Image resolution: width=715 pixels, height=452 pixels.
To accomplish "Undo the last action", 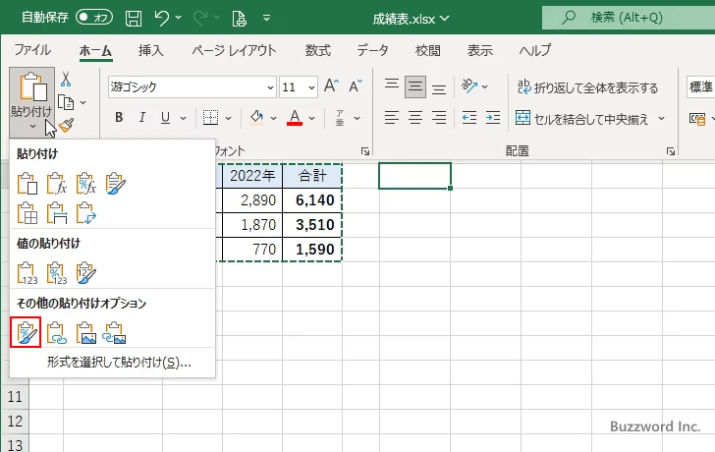I will (161, 19).
